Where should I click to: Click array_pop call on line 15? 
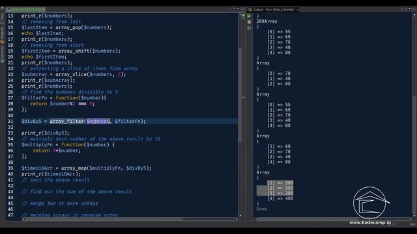pyautogui.click(x=83, y=27)
